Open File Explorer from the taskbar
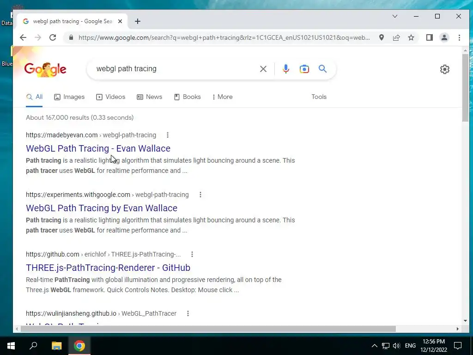The height and width of the screenshot is (355, 473). pos(56,346)
